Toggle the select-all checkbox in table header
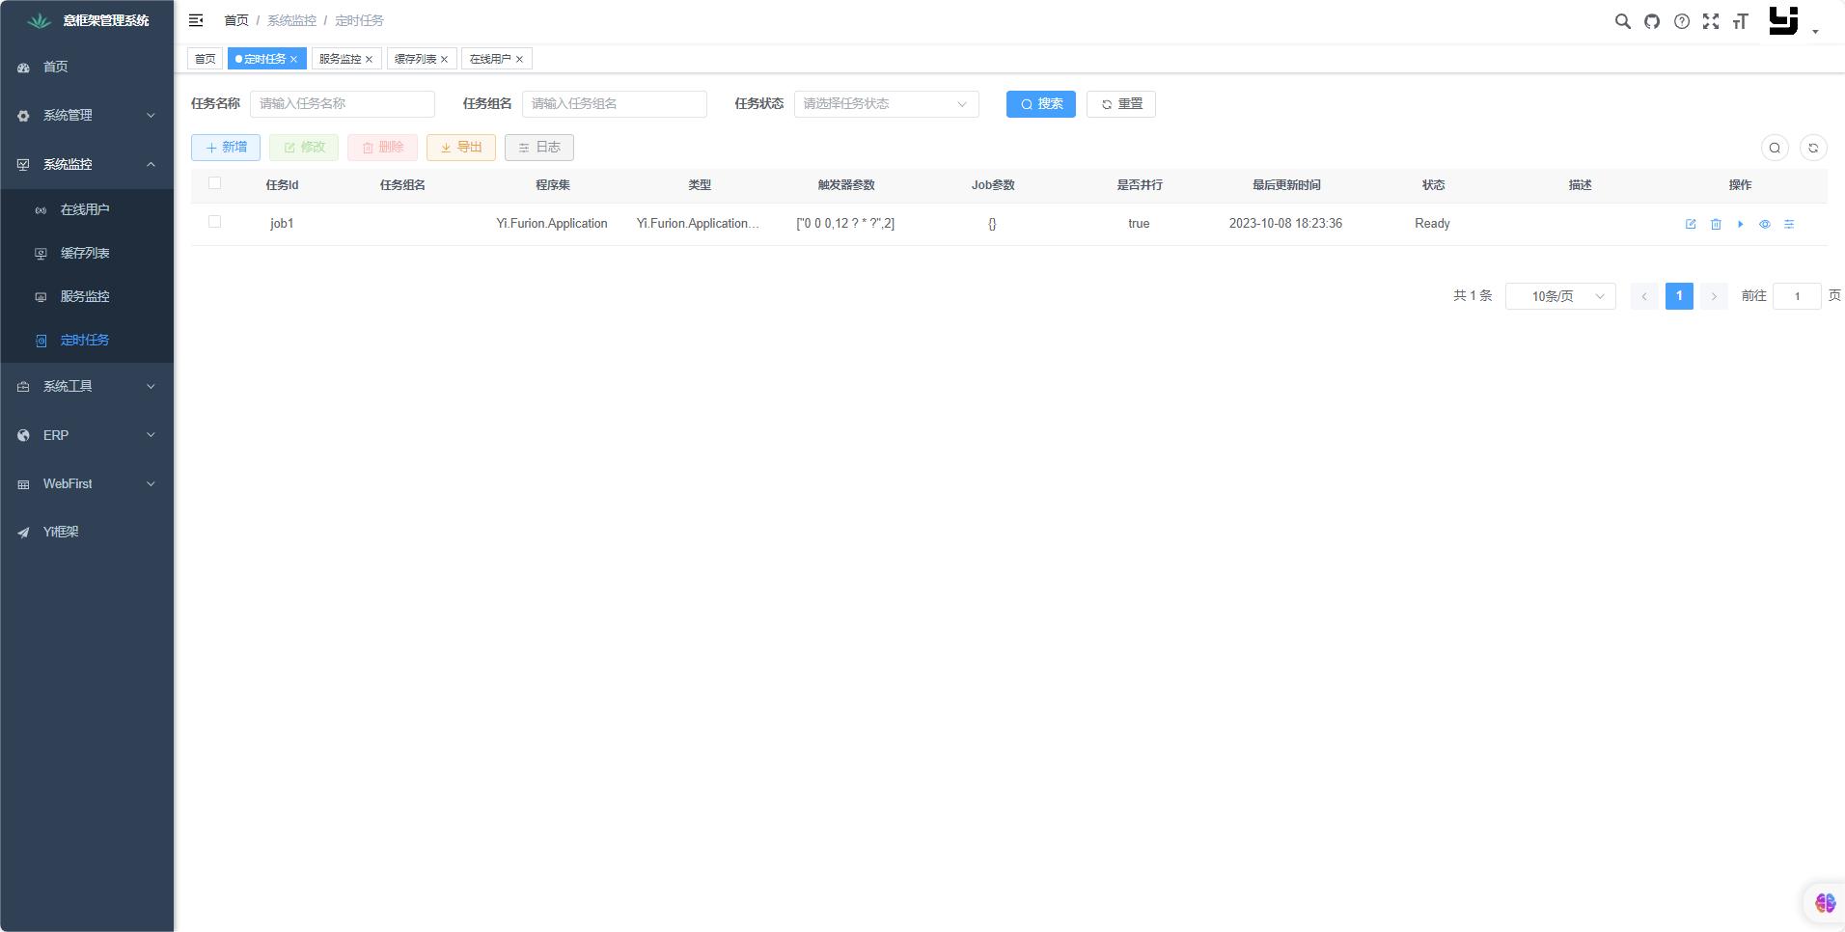Image resolution: width=1845 pixels, height=932 pixels. tap(215, 183)
